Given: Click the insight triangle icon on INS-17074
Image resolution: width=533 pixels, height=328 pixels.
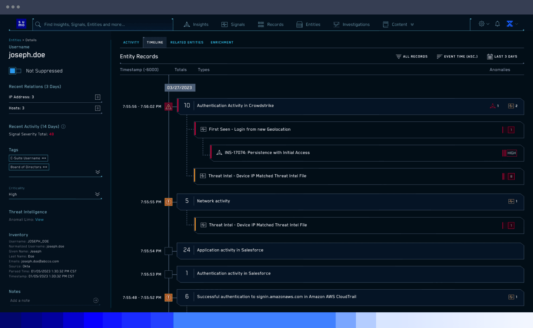Looking at the screenshot, I should pos(219,153).
